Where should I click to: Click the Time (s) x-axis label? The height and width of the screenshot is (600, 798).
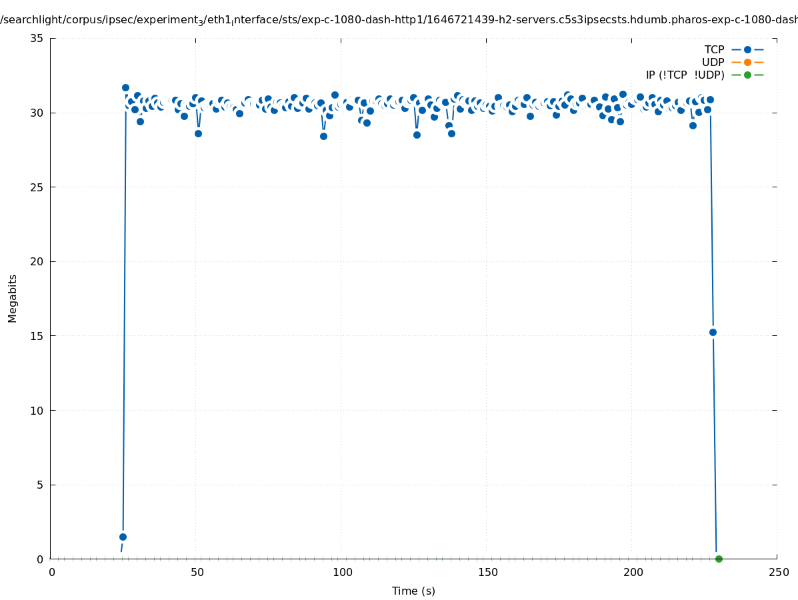[413, 591]
